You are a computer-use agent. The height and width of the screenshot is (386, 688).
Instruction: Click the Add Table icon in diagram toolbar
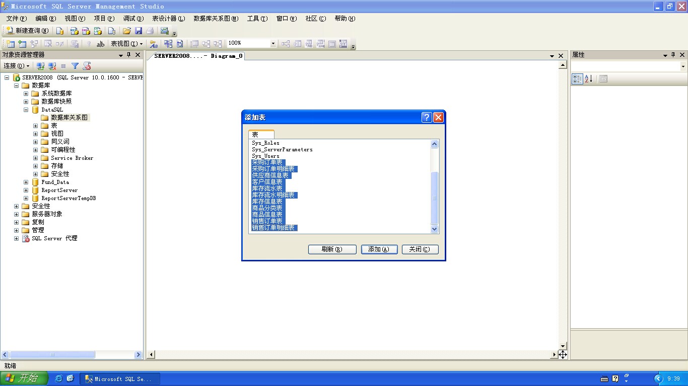22,44
